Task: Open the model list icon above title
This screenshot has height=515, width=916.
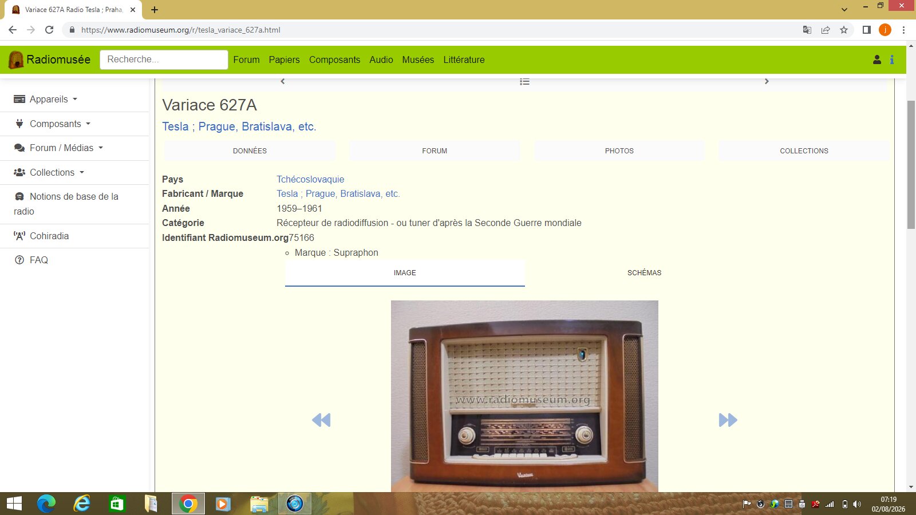Action: [524, 82]
